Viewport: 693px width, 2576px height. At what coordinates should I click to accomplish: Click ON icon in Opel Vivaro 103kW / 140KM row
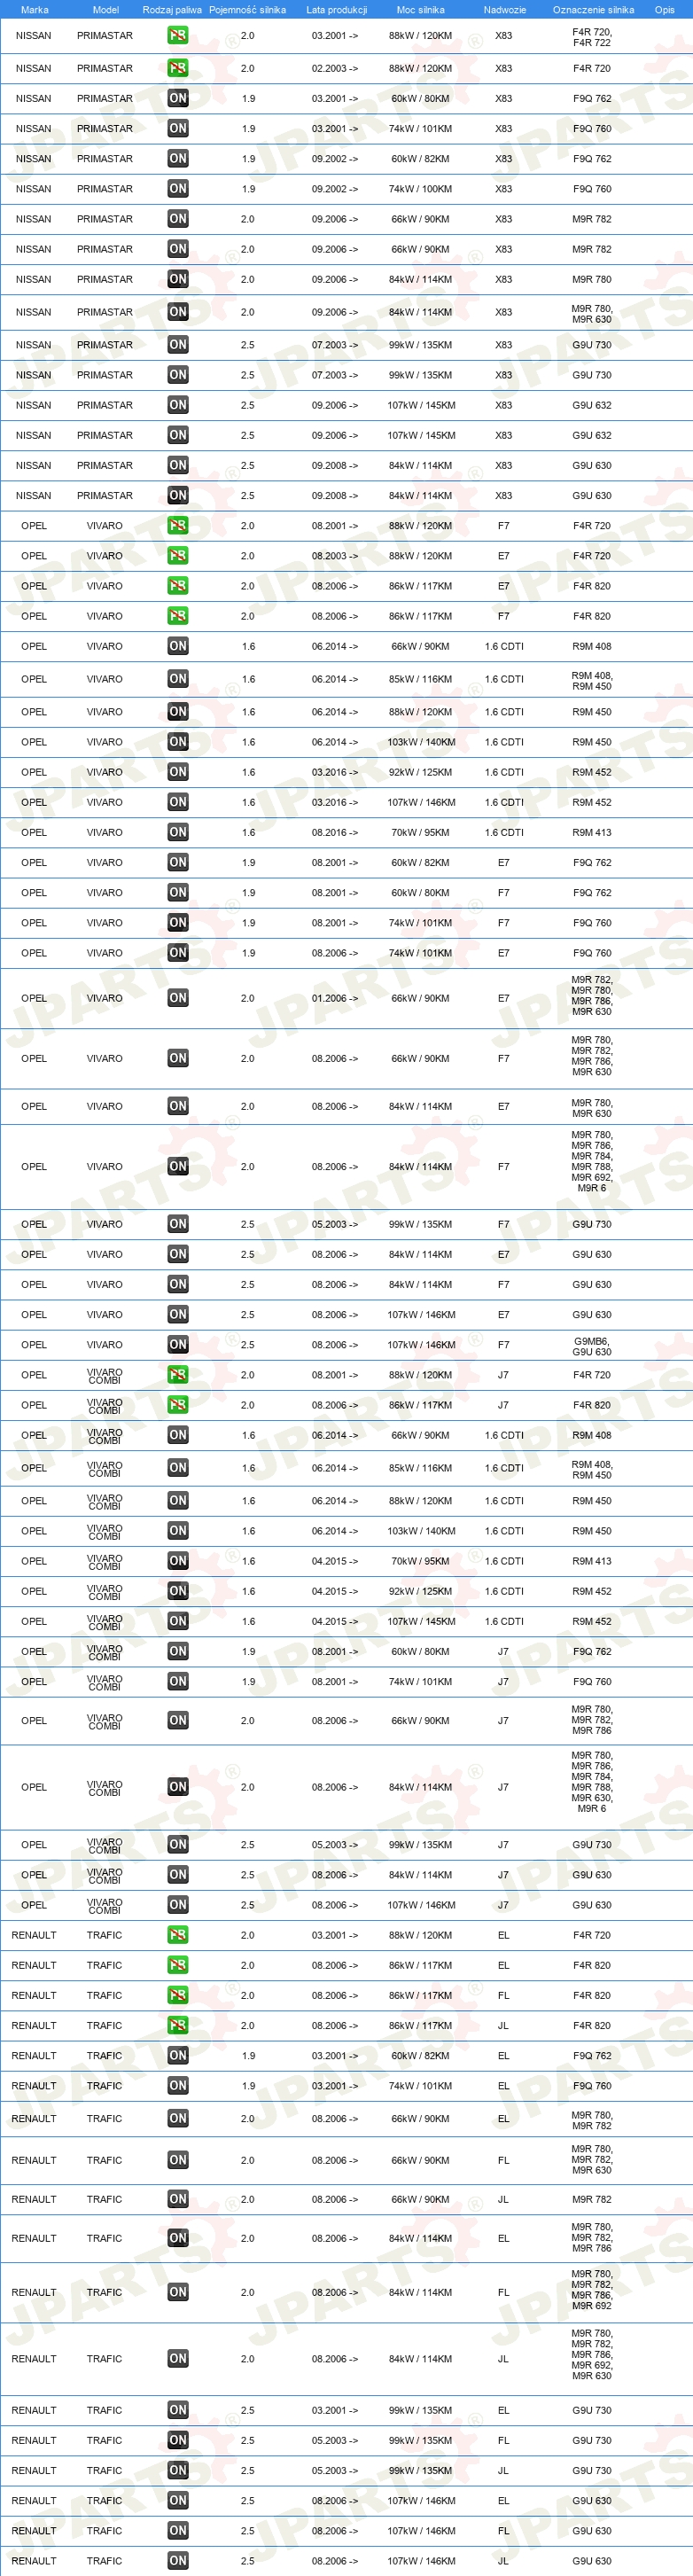178,742
